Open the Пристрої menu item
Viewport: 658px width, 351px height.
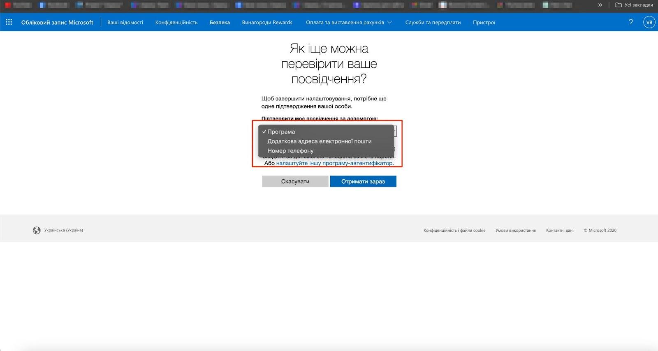pos(484,22)
